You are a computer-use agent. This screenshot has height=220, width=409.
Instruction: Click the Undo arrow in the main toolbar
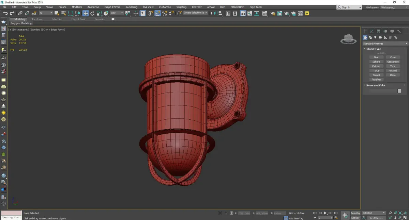coord(5,13)
